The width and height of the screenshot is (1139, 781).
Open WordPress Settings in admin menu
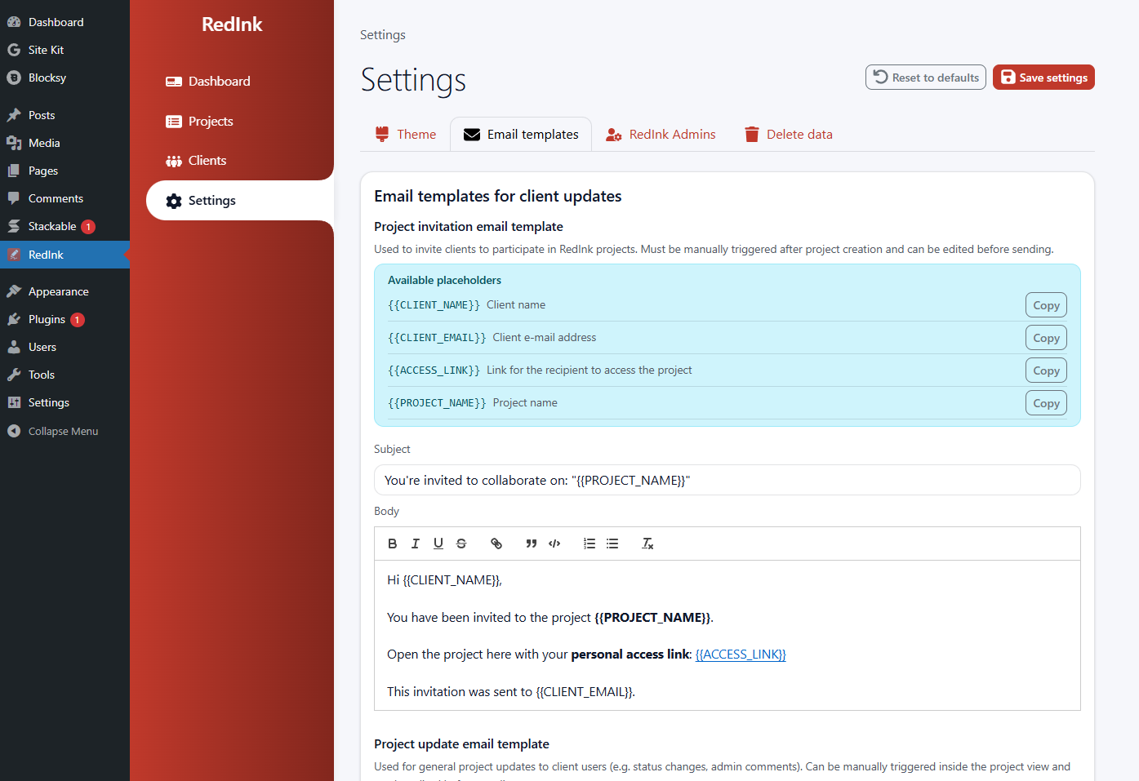tap(65, 402)
